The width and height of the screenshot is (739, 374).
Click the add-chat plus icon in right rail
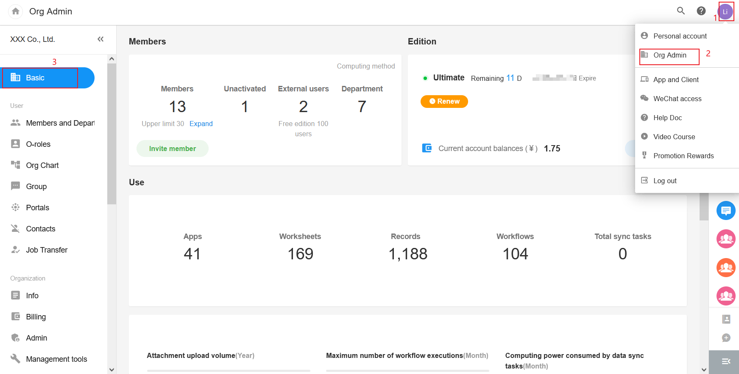coord(726,338)
